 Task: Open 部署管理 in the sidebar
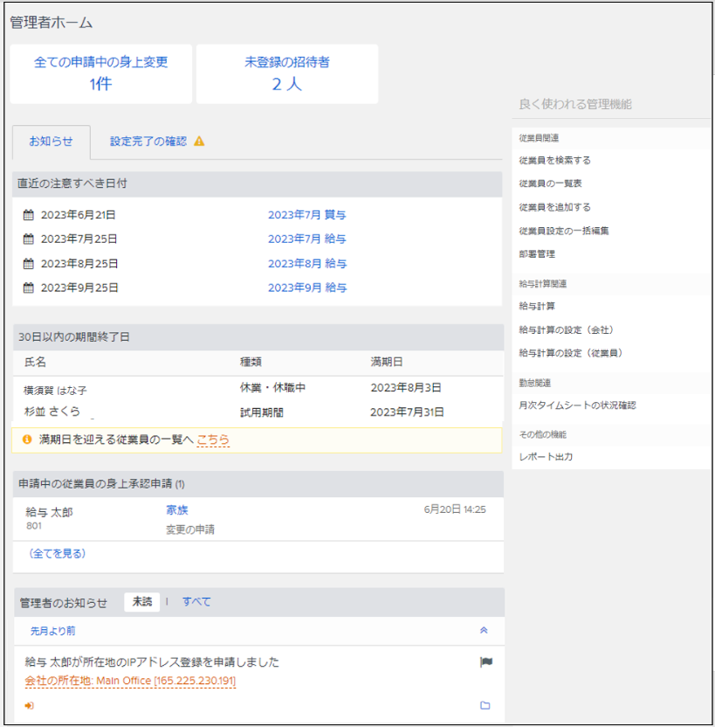pyautogui.click(x=537, y=254)
